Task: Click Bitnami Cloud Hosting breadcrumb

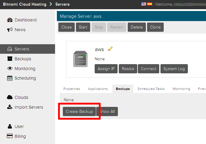Action: (x=25, y=4)
